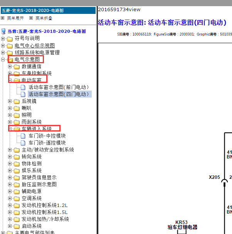The image size is (232, 234).
Task: Expand the 空调系统 node
Action: [10, 198]
